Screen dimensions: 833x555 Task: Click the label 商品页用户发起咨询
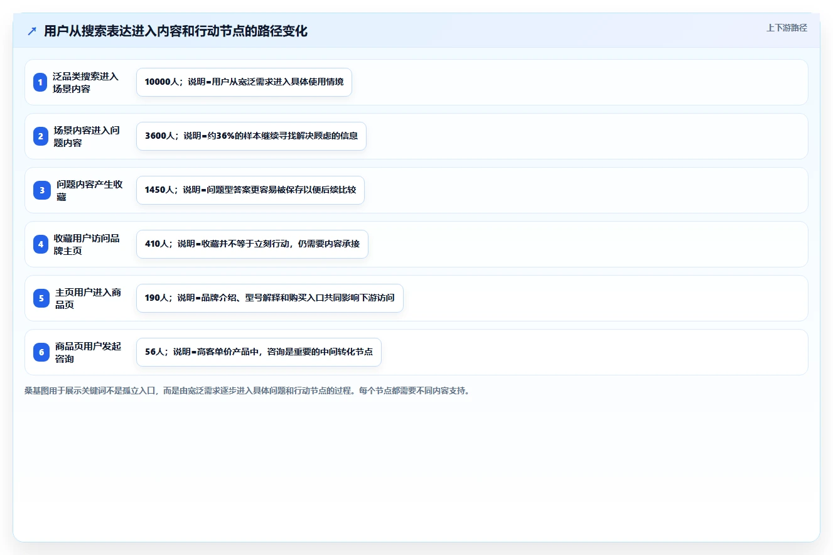tap(89, 352)
